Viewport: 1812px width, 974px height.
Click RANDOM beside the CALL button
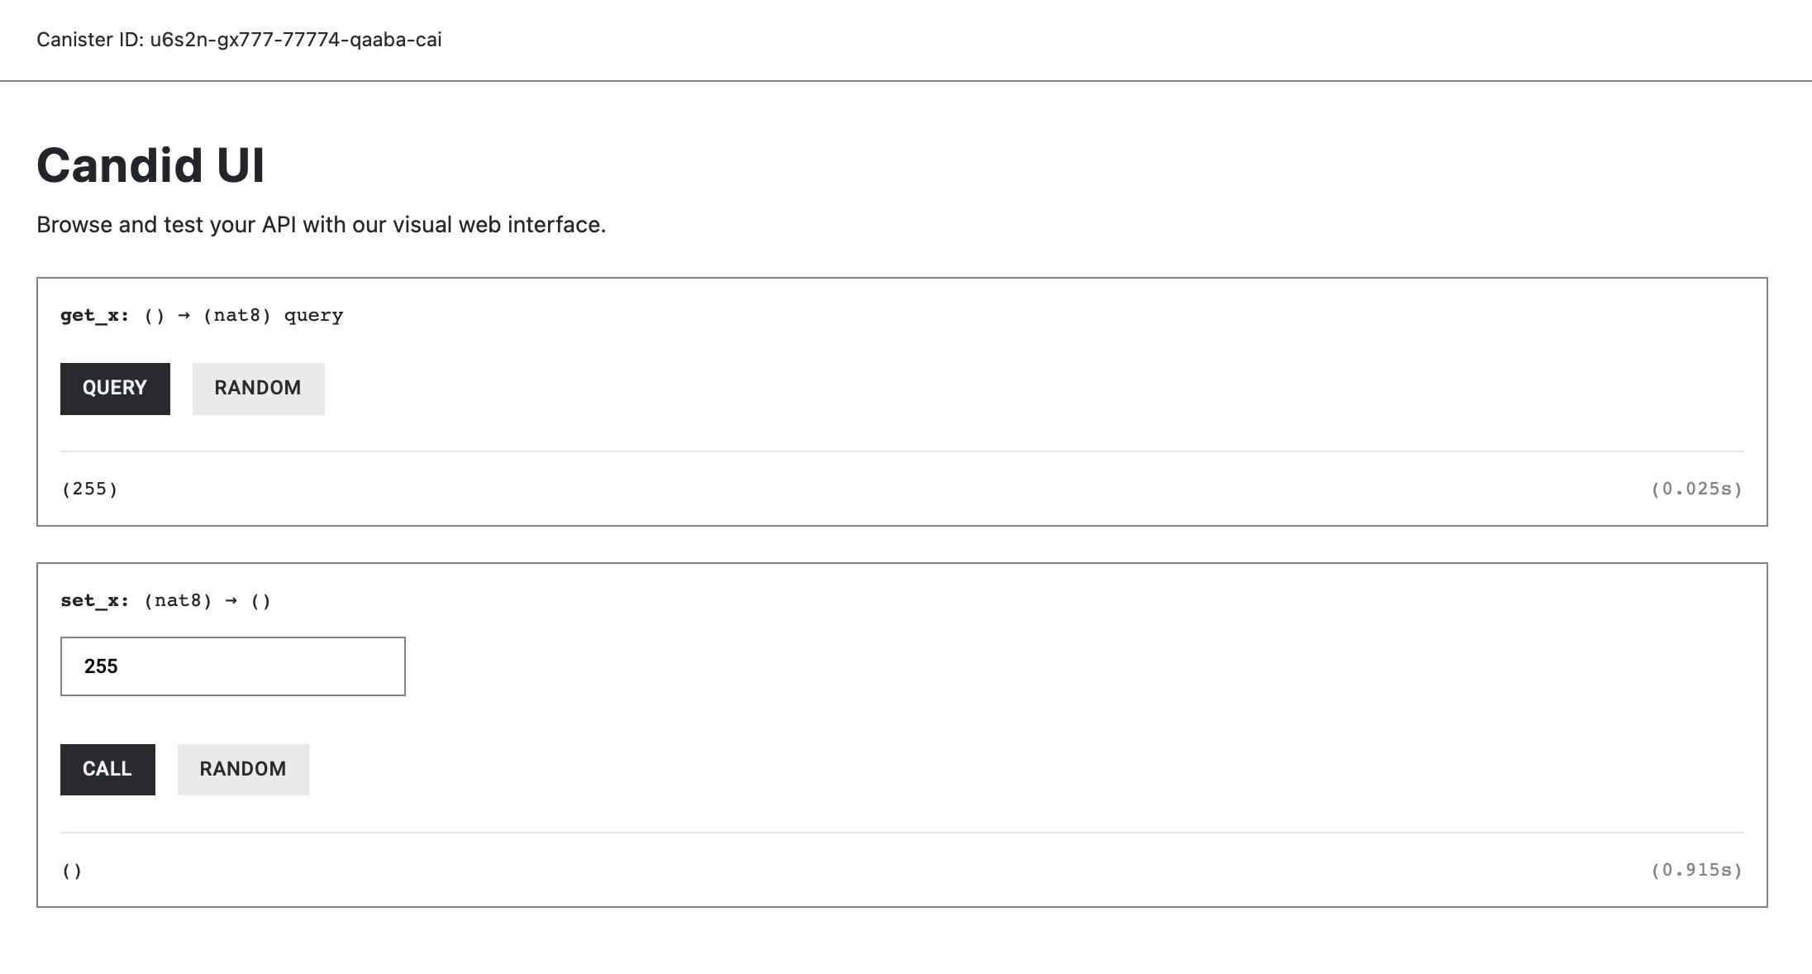pos(242,769)
